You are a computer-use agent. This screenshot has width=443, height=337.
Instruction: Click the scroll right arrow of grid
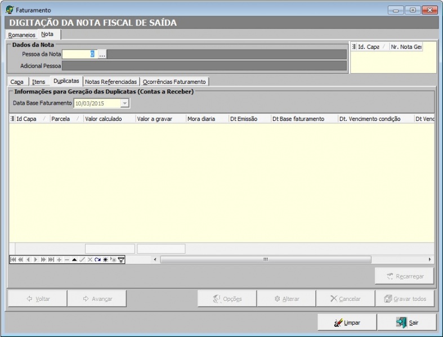[x=430, y=259]
